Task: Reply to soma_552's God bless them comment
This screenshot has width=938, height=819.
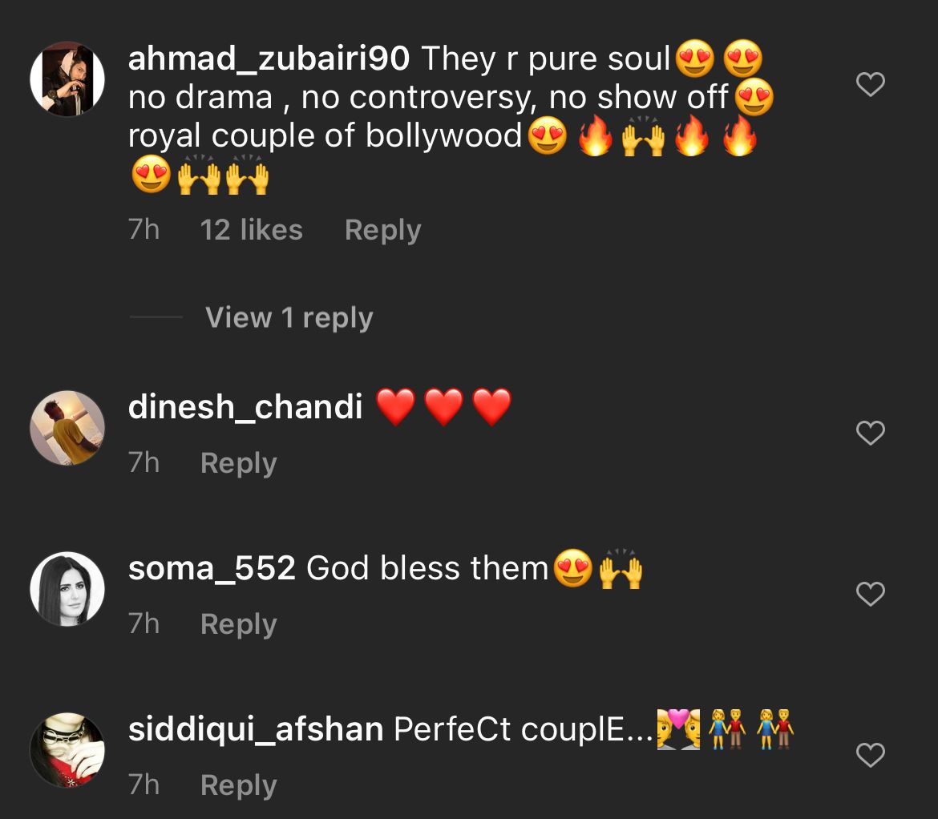Action: click(x=239, y=624)
